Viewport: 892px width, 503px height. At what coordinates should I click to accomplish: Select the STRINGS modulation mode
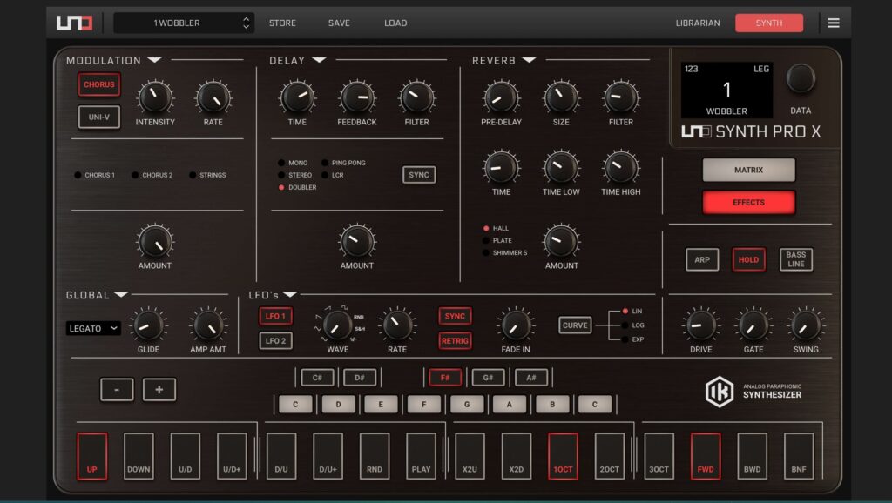(207, 175)
